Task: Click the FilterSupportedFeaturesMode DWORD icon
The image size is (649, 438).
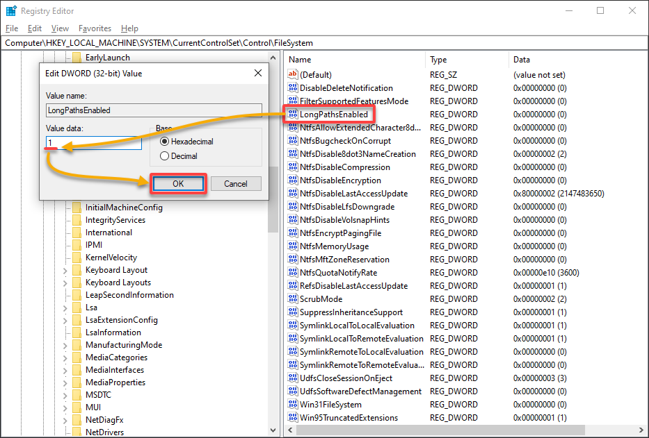Action: [293, 101]
